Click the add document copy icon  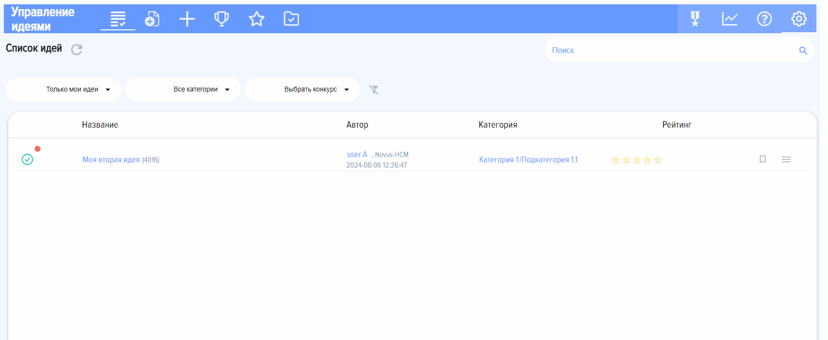coord(152,19)
